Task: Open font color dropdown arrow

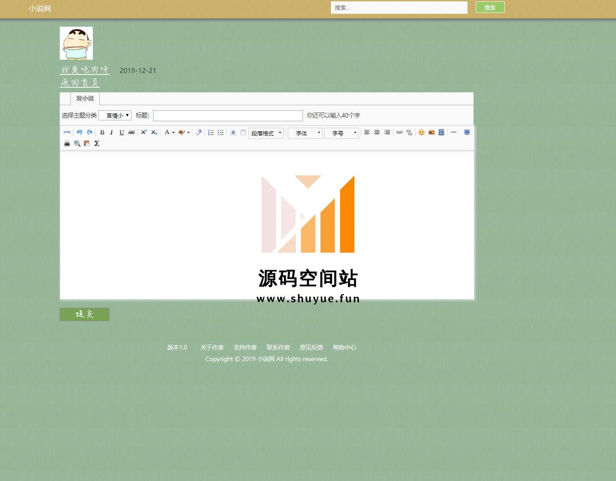Action: tap(173, 132)
